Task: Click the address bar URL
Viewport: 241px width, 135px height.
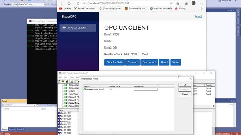Action: (x=105, y=3)
